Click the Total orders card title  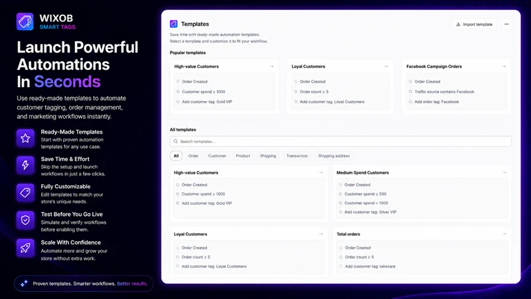[x=348, y=234]
